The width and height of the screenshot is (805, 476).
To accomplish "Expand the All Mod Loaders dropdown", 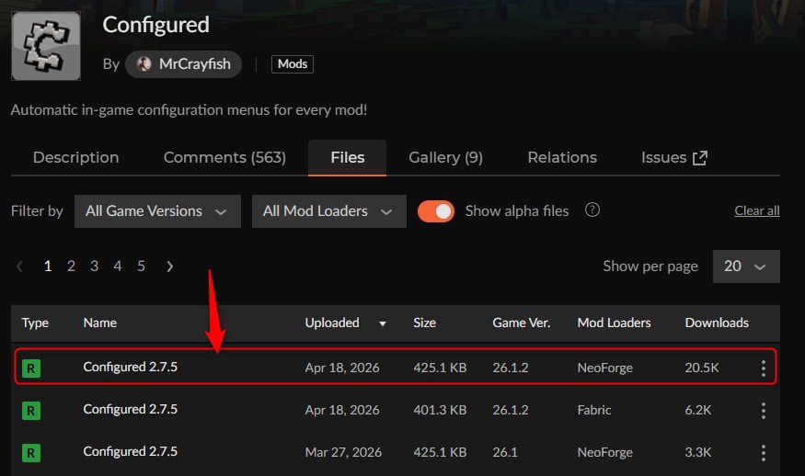I will point(329,211).
